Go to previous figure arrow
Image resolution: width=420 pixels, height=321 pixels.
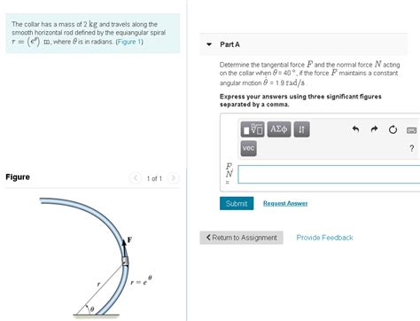136,178
